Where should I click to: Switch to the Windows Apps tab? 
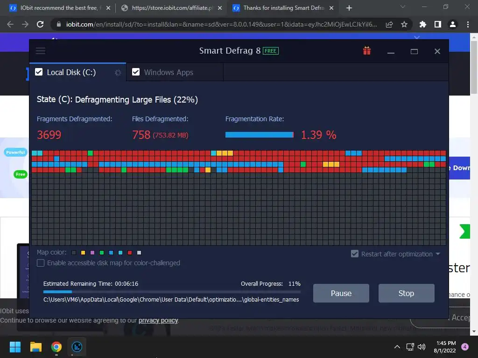click(175, 72)
